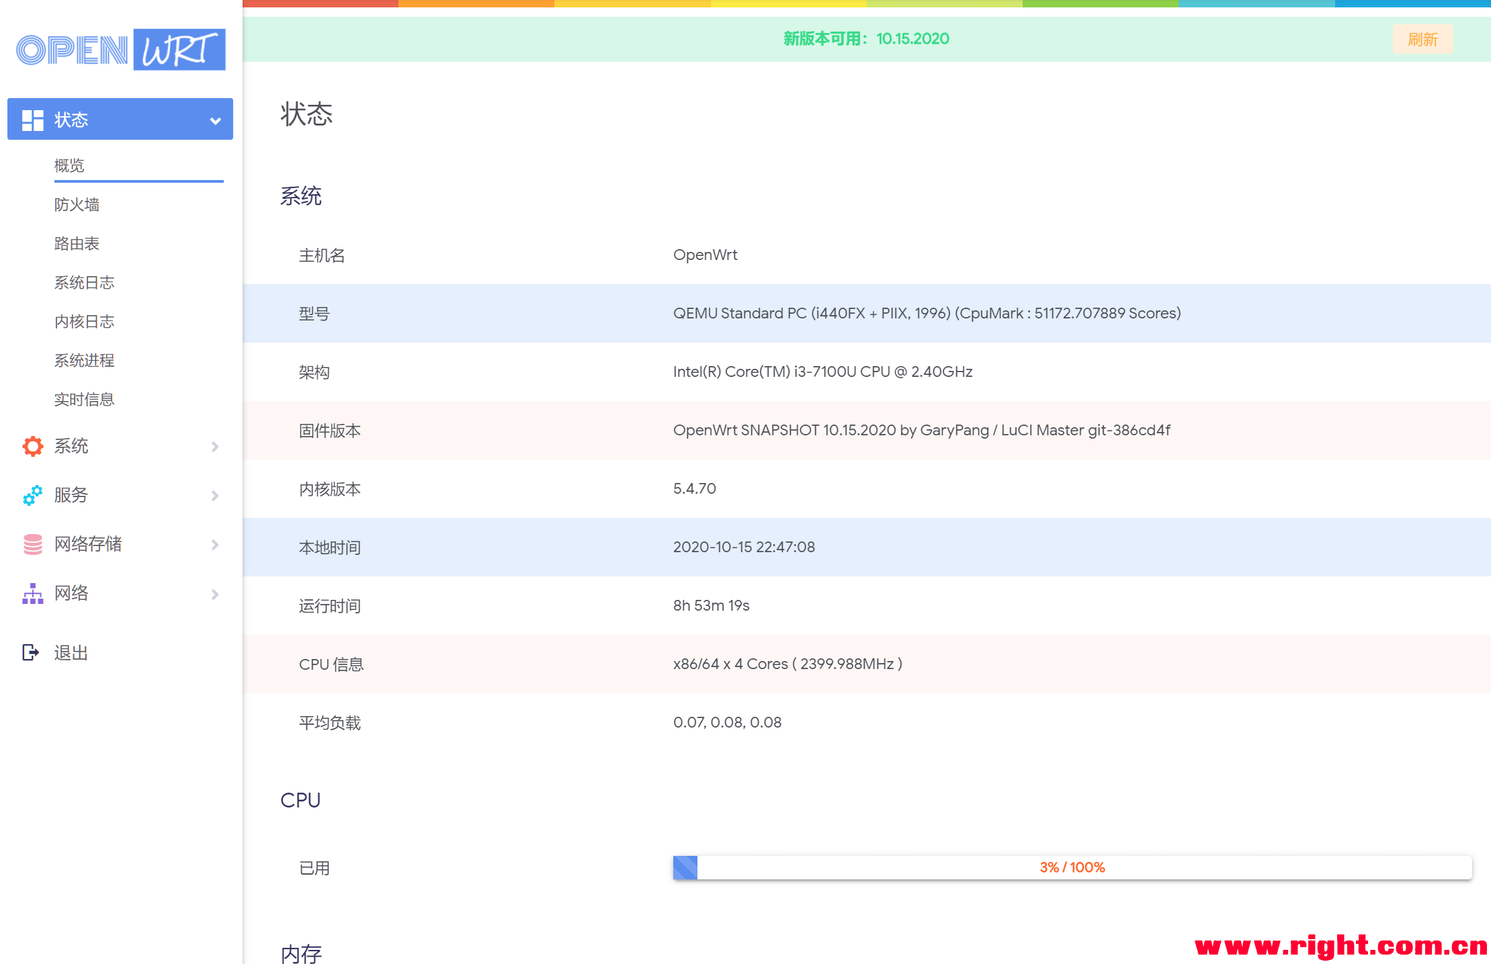Expand the 服务 menu arrow

pos(215,496)
